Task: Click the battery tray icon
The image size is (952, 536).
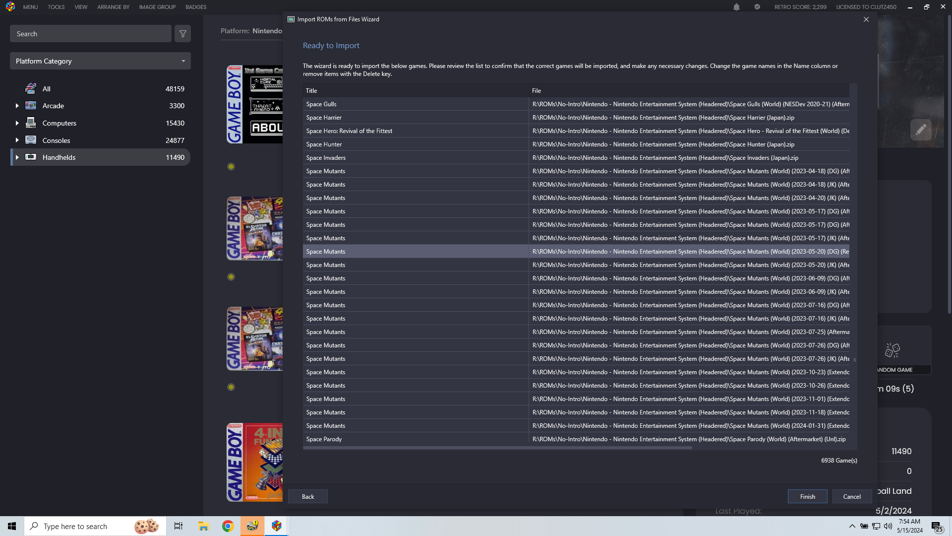Action: pyautogui.click(x=864, y=526)
